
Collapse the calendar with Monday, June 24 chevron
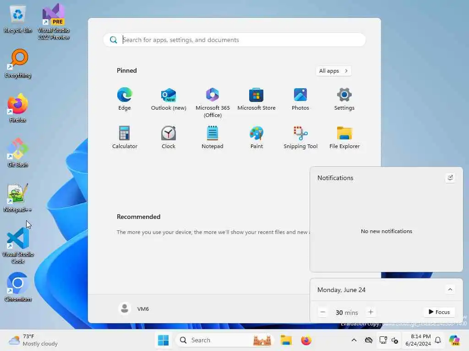[x=450, y=289]
